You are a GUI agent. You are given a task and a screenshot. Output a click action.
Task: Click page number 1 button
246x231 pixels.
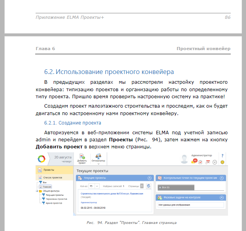pos(142,186)
